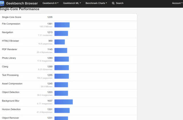Click the Horizon Detection row label
The height and width of the screenshot is (120, 183).
(x=11, y=109)
